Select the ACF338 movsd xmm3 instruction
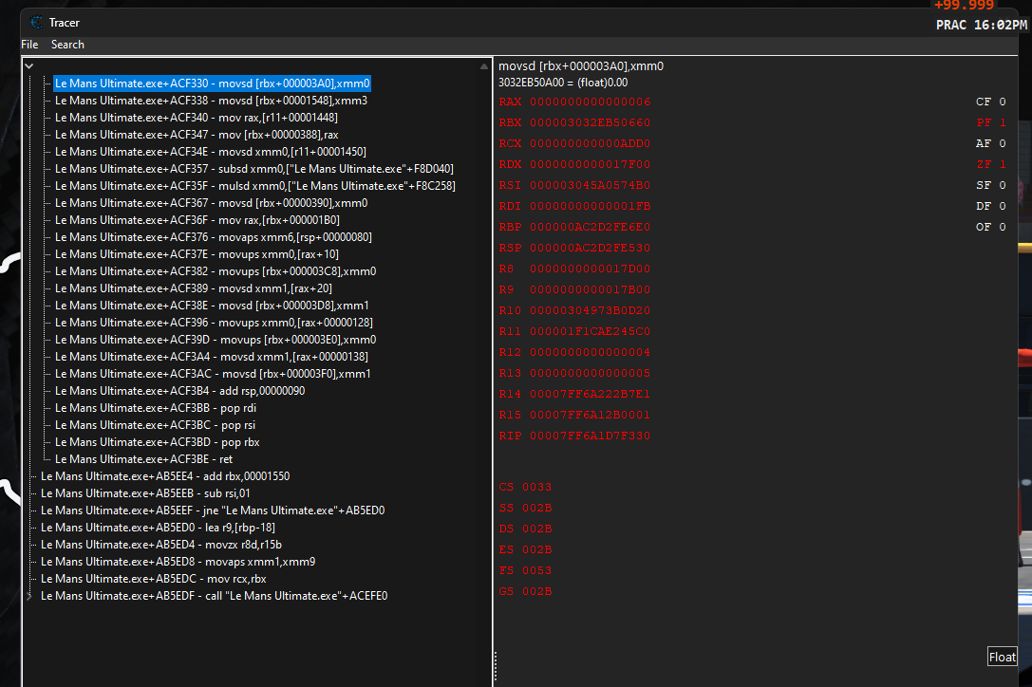The width and height of the screenshot is (1032, 687). click(211, 101)
